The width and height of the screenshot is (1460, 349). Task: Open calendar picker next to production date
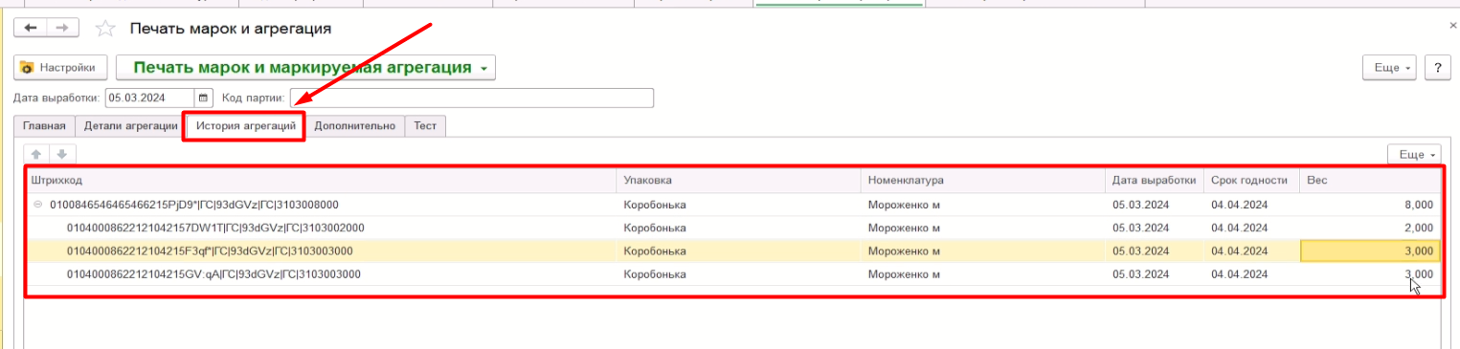pyautogui.click(x=204, y=98)
